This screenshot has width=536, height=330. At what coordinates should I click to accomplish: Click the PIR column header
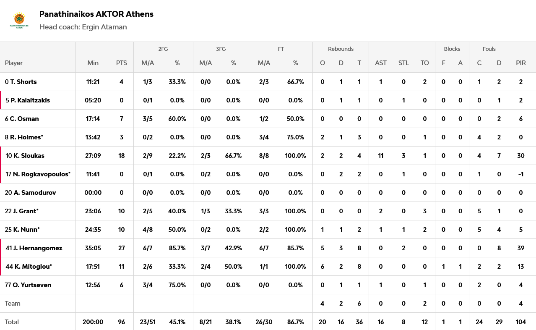[x=521, y=63]
